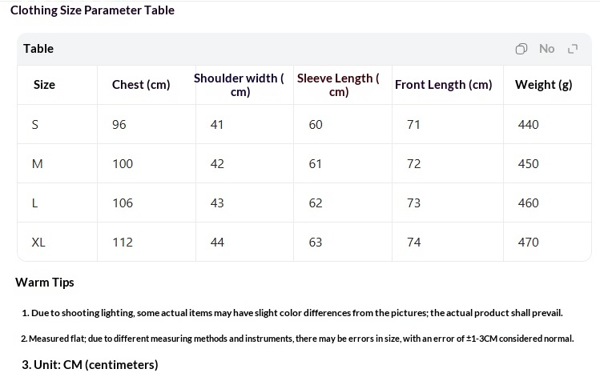The image size is (600, 385).
Task: Click the shoulder width 41 cell
Action: [x=244, y=124]
